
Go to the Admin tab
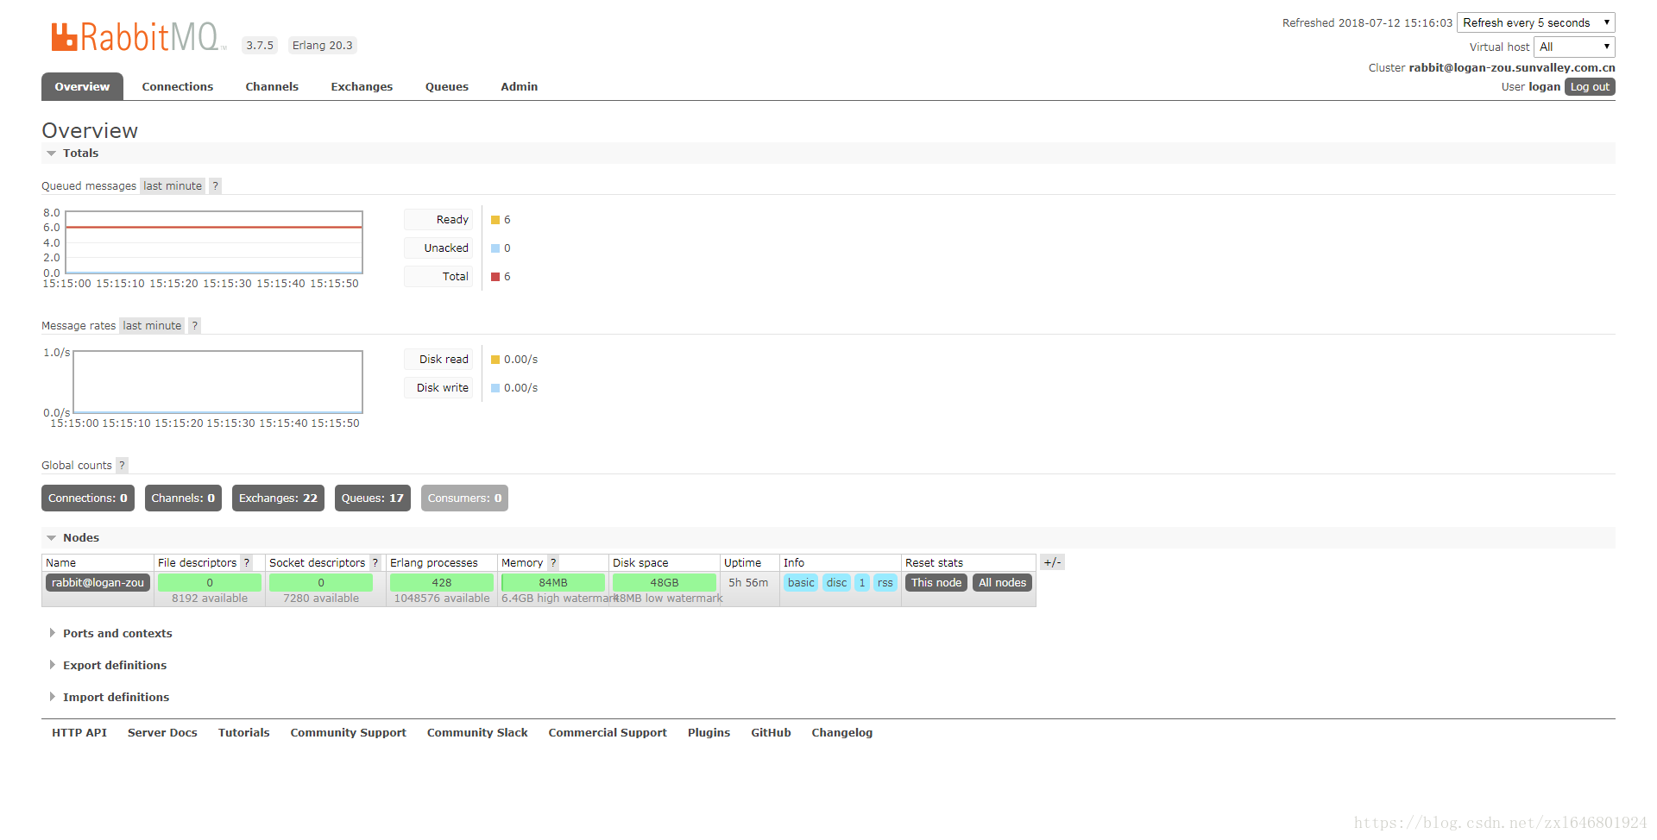(x=520, y=86)
